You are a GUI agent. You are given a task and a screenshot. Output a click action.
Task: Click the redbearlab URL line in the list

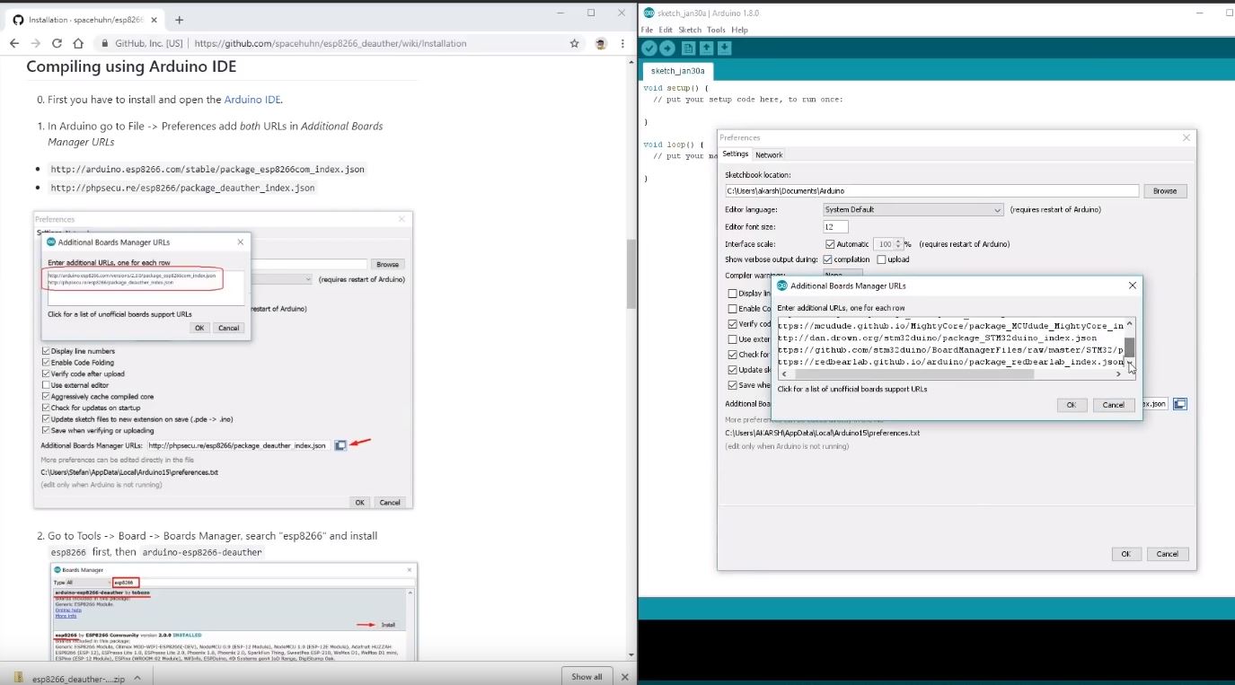coord(951,362)
